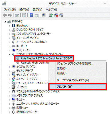This screenshot has height=114, width=110.
Task: Click the scan for hardware changes toolbar icon
Action: [43, 15]
